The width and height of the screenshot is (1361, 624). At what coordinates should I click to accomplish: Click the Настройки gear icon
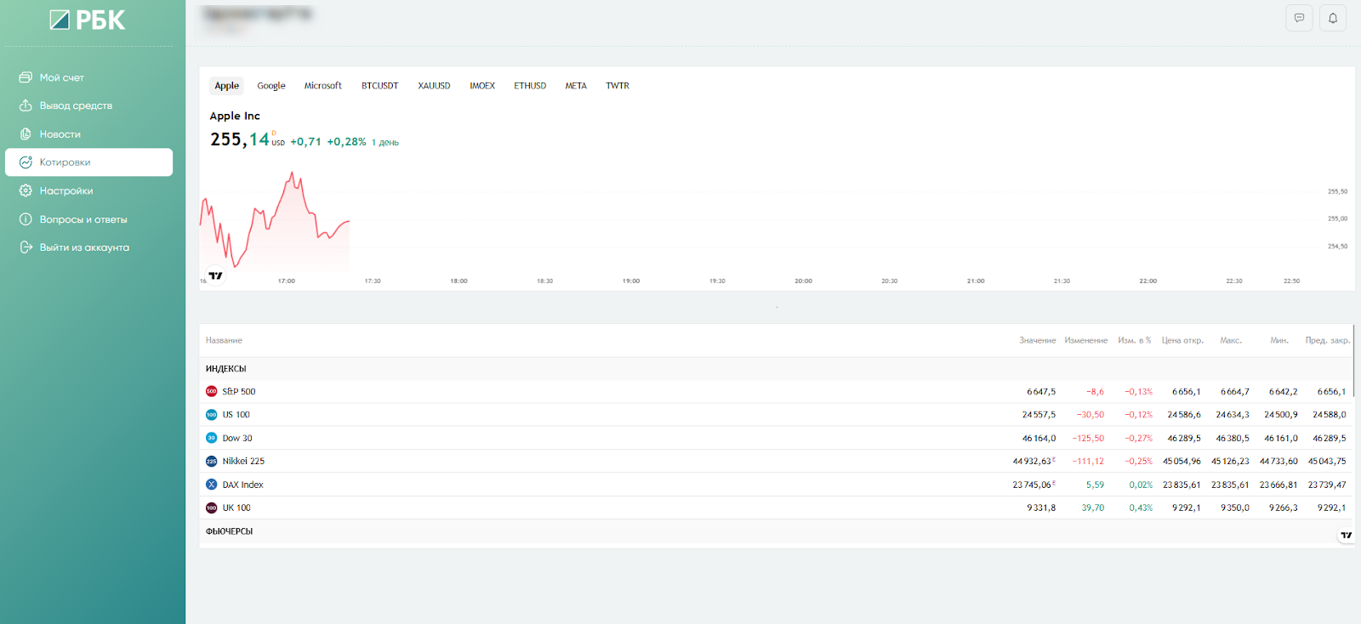26,190
